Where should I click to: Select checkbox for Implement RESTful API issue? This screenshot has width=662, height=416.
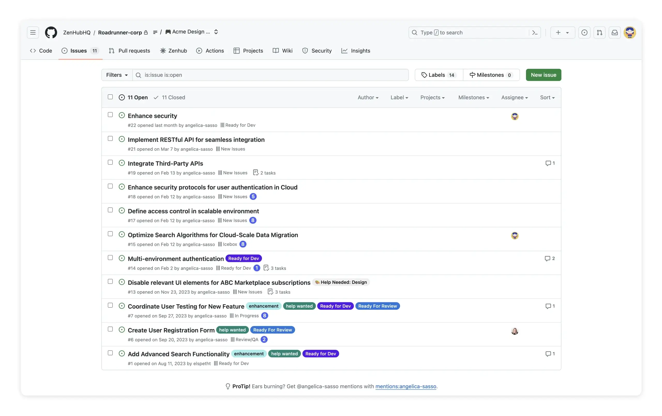(x=110, y=139)
